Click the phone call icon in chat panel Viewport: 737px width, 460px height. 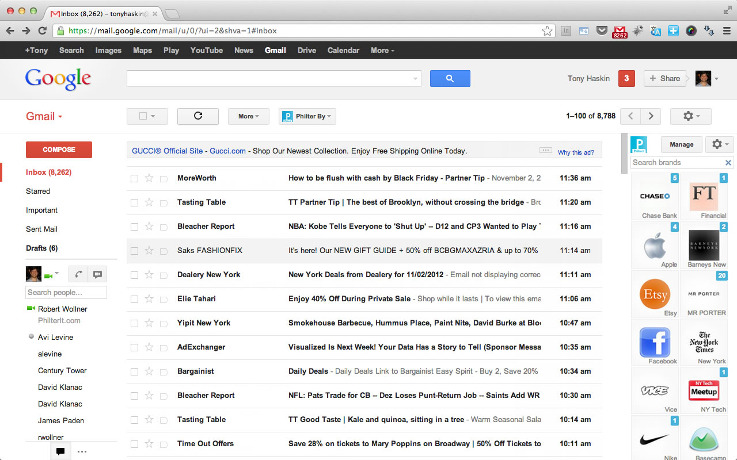pos(78,274)
